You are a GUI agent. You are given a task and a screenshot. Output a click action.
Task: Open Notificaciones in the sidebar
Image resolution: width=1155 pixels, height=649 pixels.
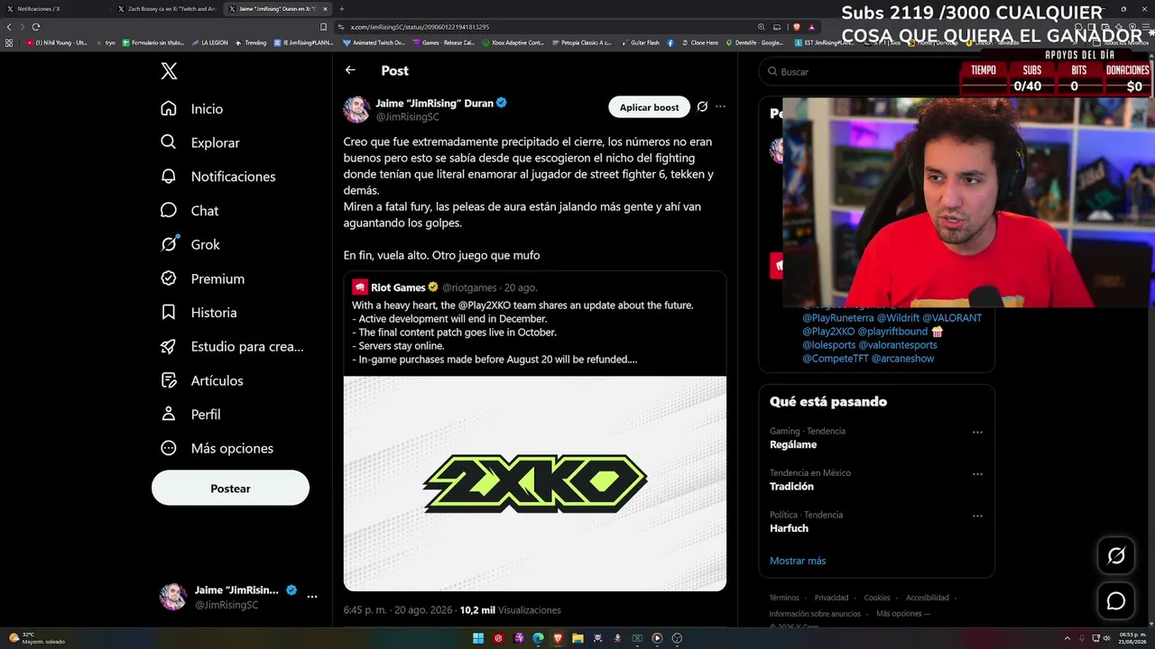(217, 177)
